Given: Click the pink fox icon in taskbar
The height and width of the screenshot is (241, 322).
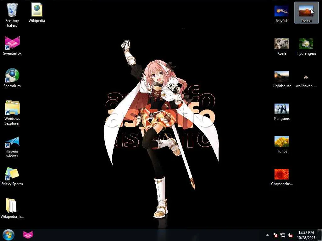Looking at the screenshot, I should pos(28,235).
